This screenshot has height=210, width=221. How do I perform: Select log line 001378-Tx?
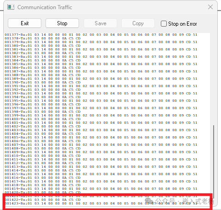coord(43,39)
